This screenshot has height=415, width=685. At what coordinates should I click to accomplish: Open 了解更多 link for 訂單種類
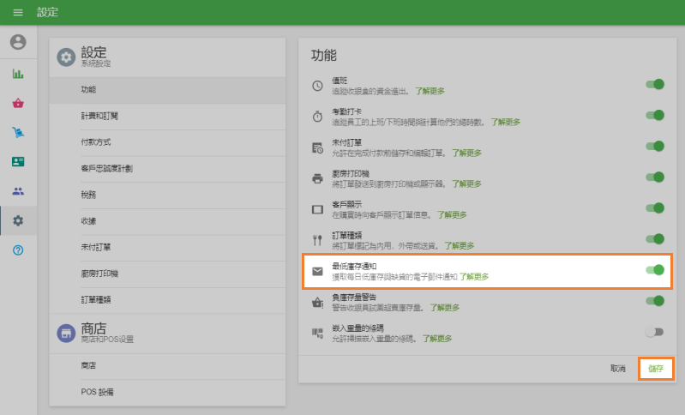[460, 246]
